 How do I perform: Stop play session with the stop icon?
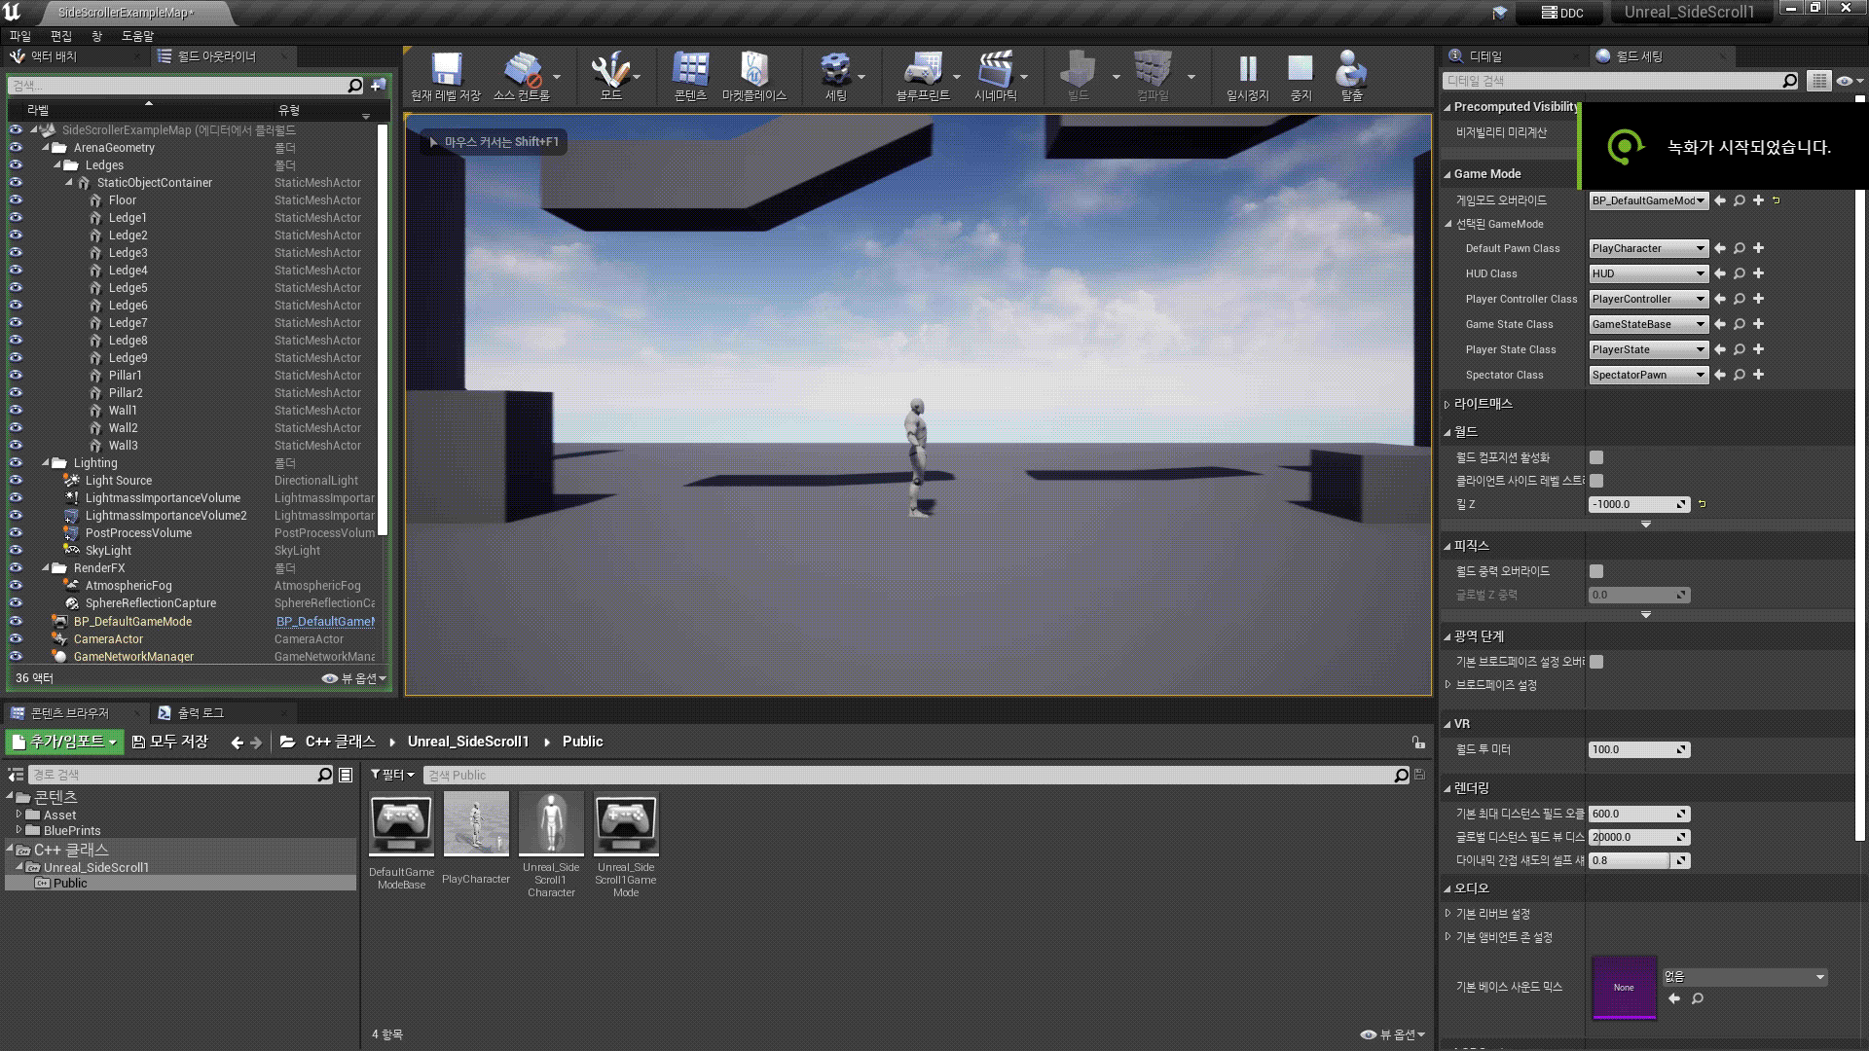[1301, 70]
